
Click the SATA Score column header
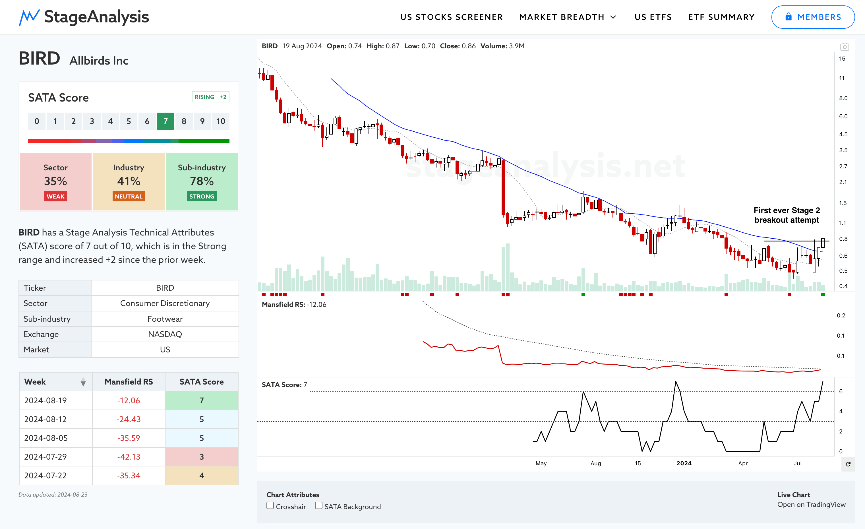tap(202, 382)
